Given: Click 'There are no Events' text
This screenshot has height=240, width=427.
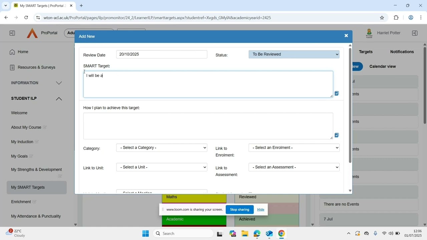Looking at the screenshot, I should point(341,204).
